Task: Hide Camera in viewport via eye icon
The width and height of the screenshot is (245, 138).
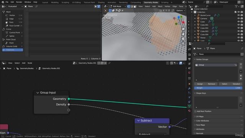Action: [238, 18]
